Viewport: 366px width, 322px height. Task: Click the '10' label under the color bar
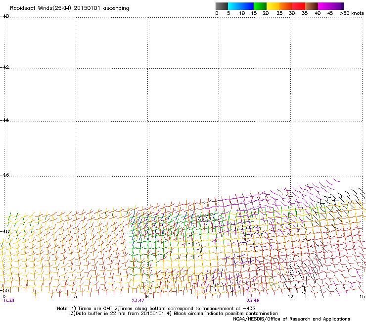[242, 13]
